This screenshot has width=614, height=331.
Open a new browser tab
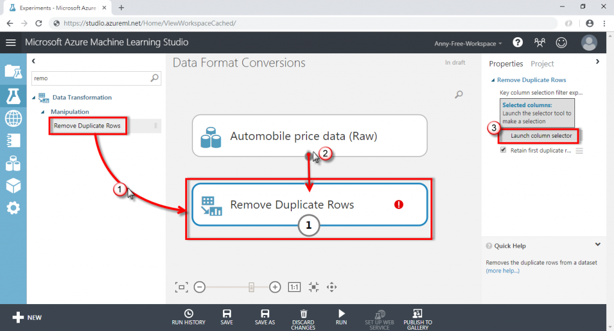(121, 8)
